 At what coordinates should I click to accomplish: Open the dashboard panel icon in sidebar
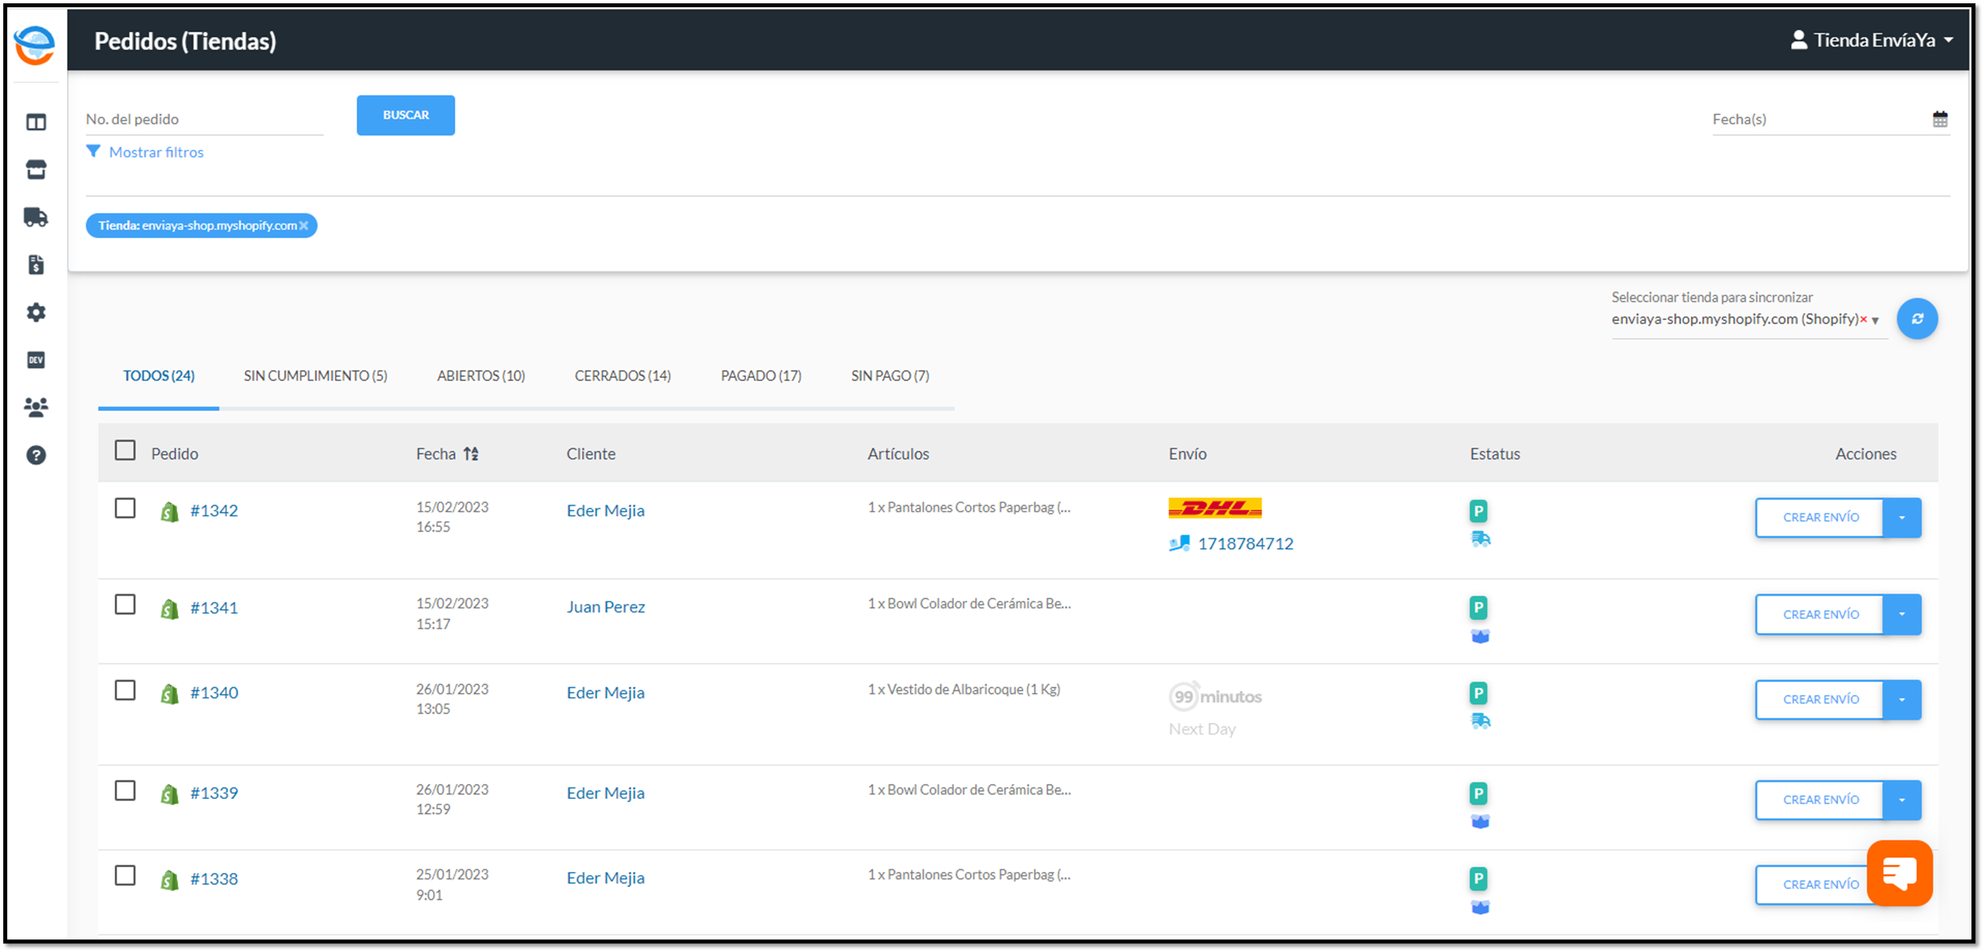click(36, 122)
